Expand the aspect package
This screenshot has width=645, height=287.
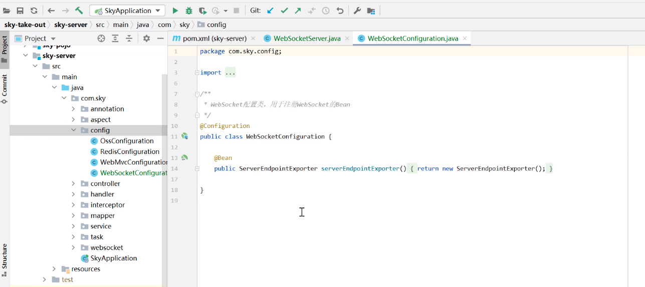click(x=73, y=119)
